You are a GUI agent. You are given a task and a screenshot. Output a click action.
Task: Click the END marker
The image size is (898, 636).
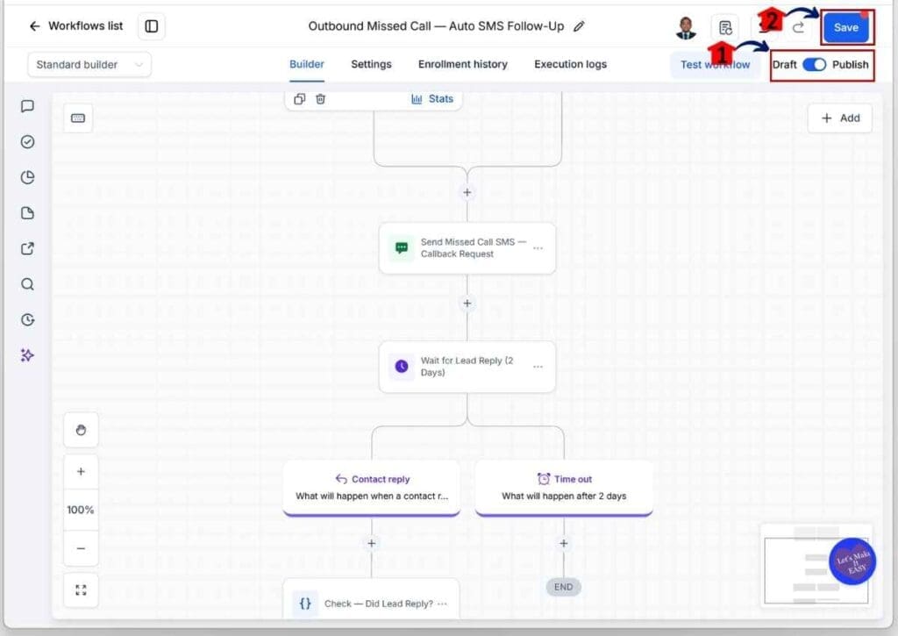pyautogui.click(x=564, y=587)
